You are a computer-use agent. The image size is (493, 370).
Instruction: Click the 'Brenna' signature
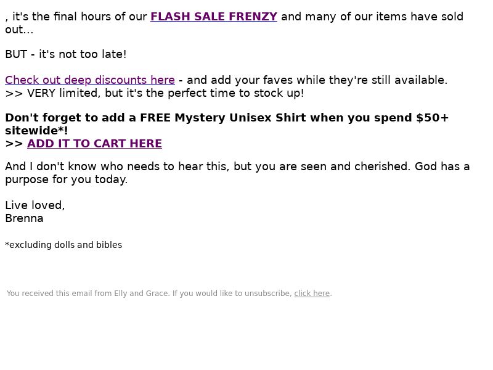click(24, 218)
